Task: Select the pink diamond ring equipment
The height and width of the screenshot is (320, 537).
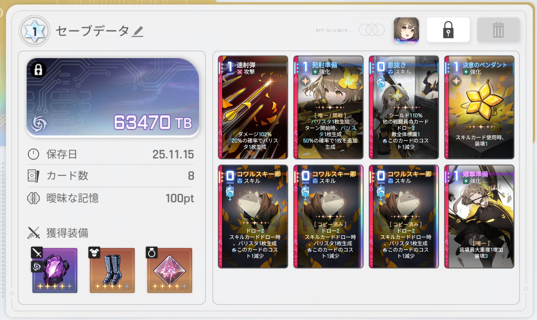Action: pyautogui.click(x=169, y=270)
